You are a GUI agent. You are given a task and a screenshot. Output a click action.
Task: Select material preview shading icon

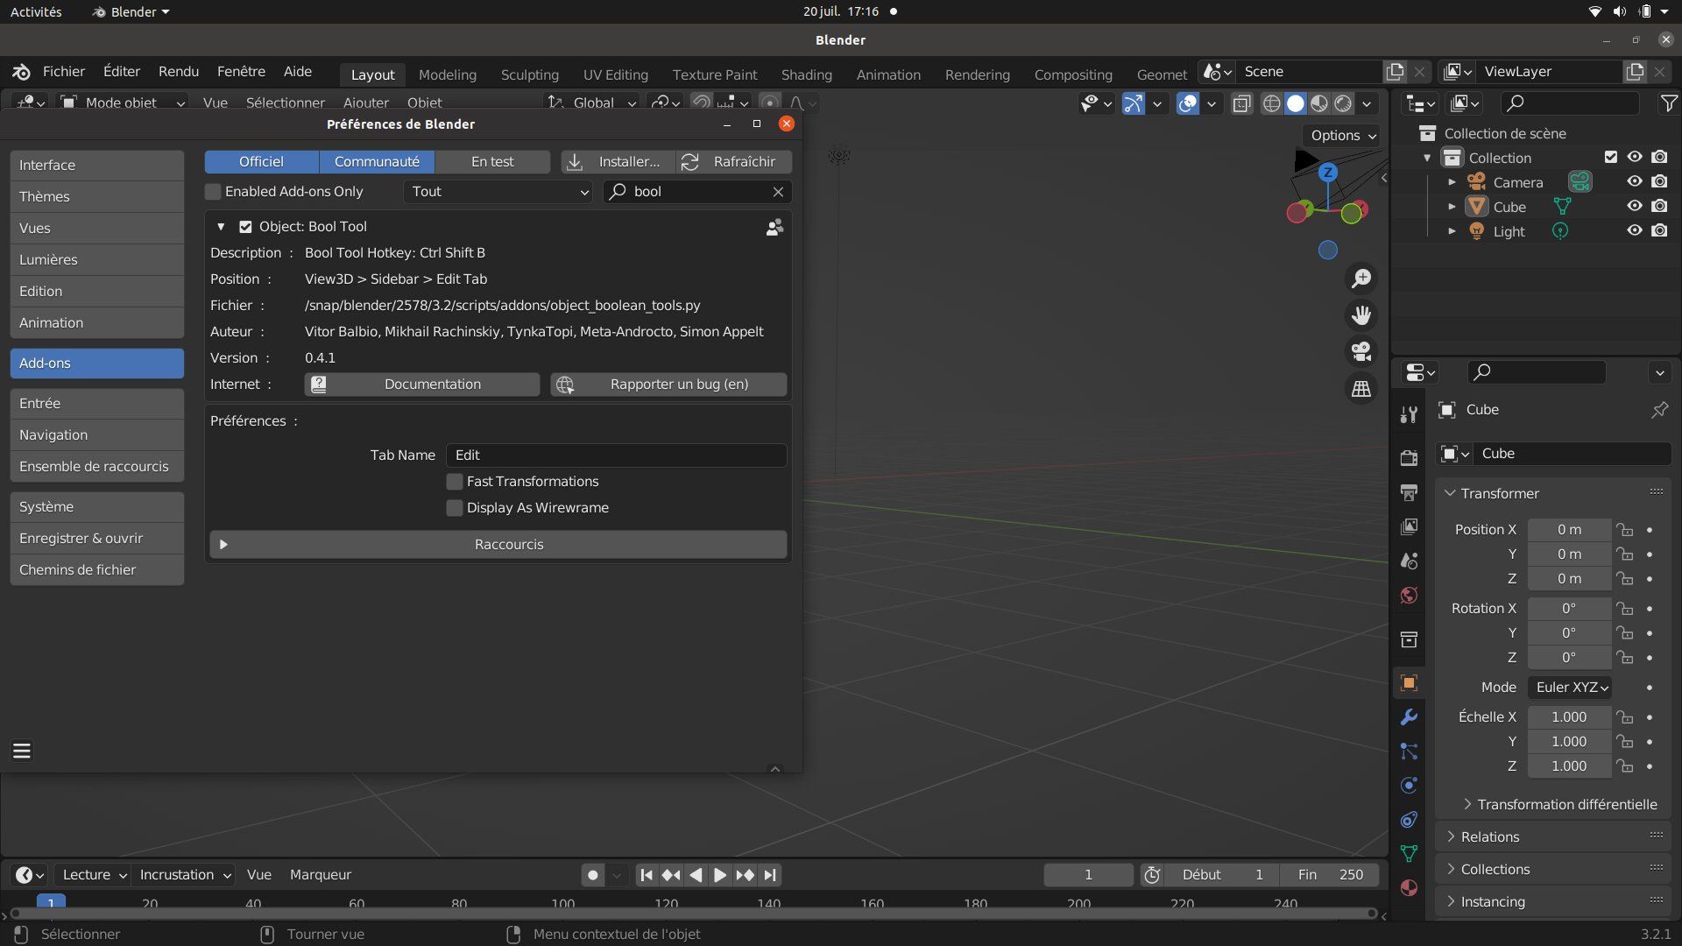tap(1318, 103)
